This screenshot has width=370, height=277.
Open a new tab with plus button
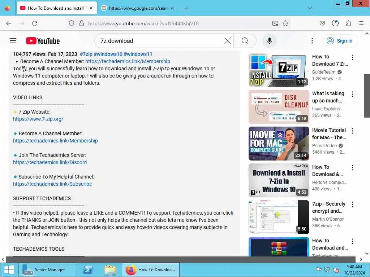coord(186,8)
